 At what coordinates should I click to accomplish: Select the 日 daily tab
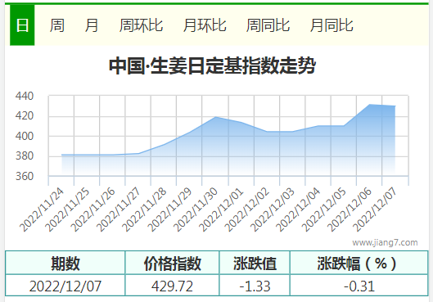pos(22,25)
